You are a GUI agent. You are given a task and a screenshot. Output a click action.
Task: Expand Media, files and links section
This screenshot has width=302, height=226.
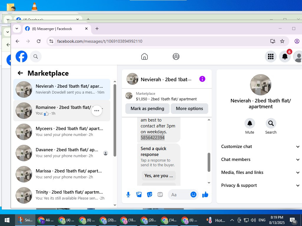coord(260,172)
